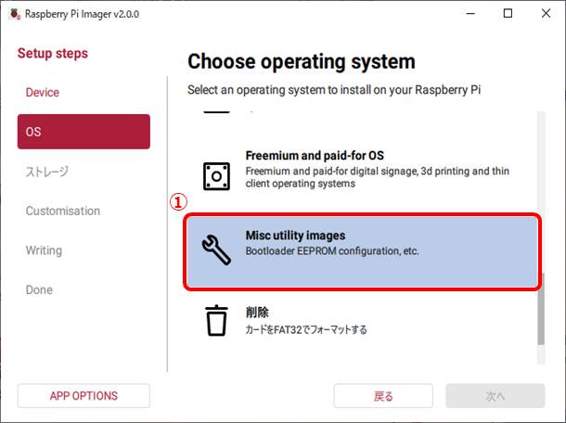Pick the "Freemium and paid-for OS" title
The height and width of the screenshot is (423, 566).
pos(315,155)
